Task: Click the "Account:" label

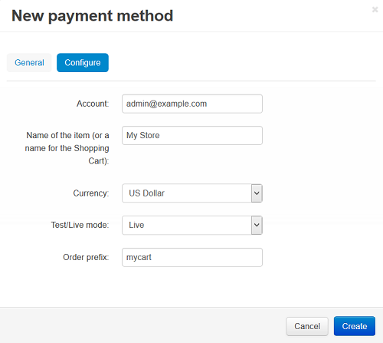Action: coord(93,104)
